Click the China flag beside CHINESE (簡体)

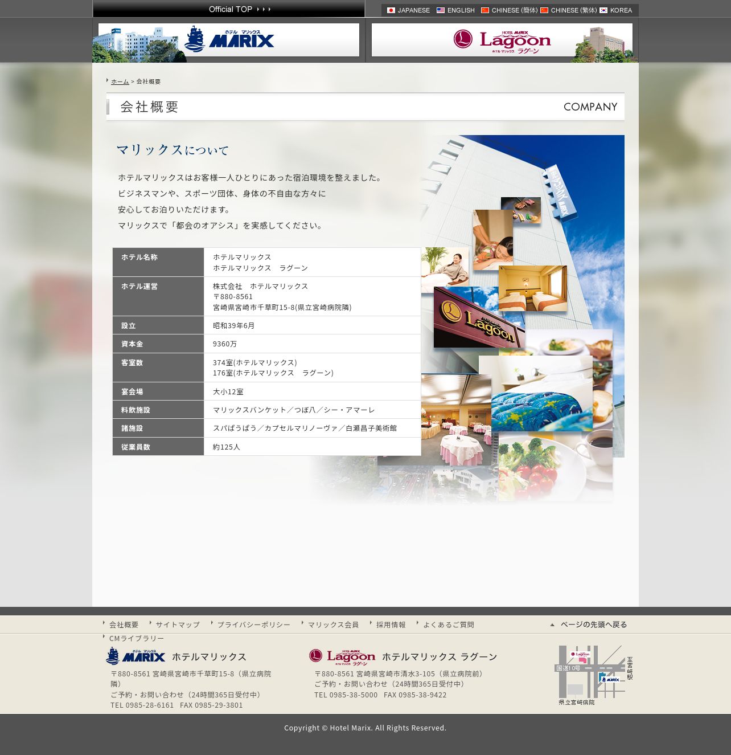tap(485, 10)
